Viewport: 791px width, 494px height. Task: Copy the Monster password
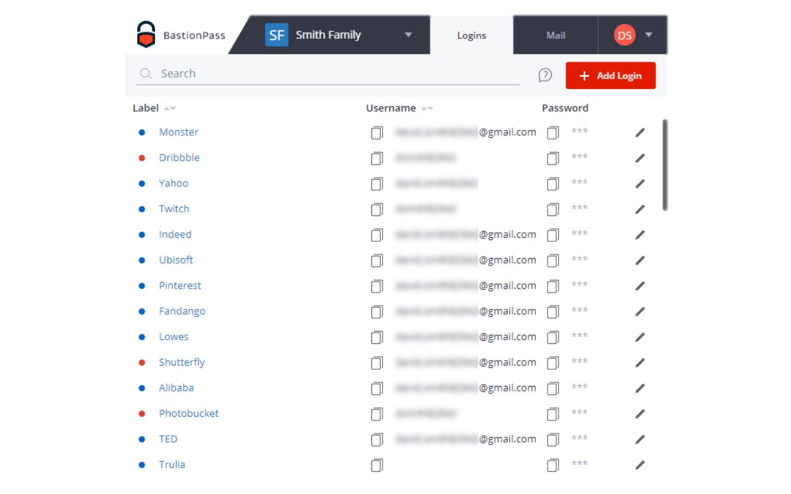[x=553, y=132]
